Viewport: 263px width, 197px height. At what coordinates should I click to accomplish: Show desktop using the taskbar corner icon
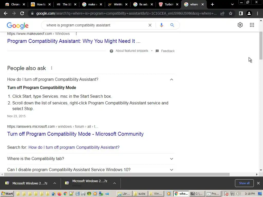(260, 194)
